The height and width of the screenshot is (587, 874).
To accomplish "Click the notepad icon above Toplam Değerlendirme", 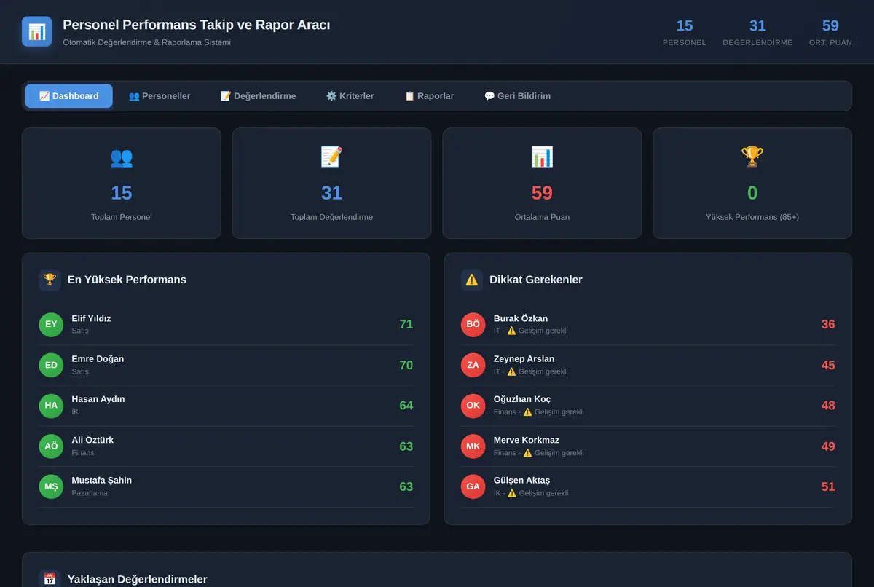I will click(331, 157).
